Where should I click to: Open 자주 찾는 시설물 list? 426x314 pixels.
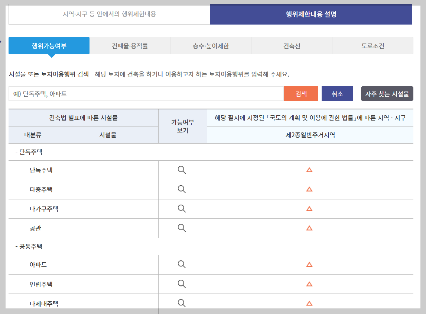coord(387,94)
